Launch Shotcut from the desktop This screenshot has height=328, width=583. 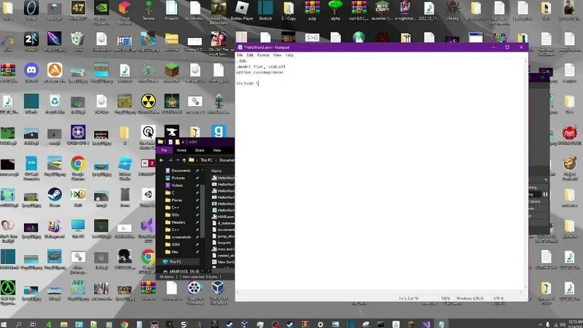coord(265,9)
